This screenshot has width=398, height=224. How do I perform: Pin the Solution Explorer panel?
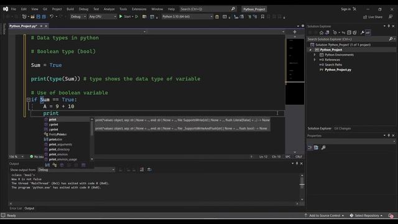click(389, 26)
